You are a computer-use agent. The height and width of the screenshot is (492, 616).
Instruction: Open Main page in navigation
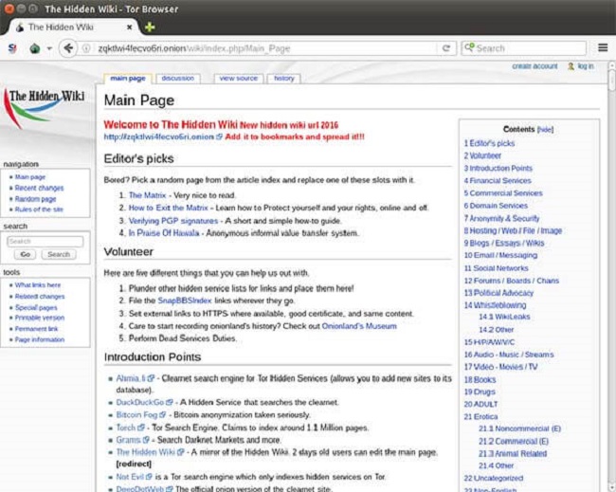(30, 177)
